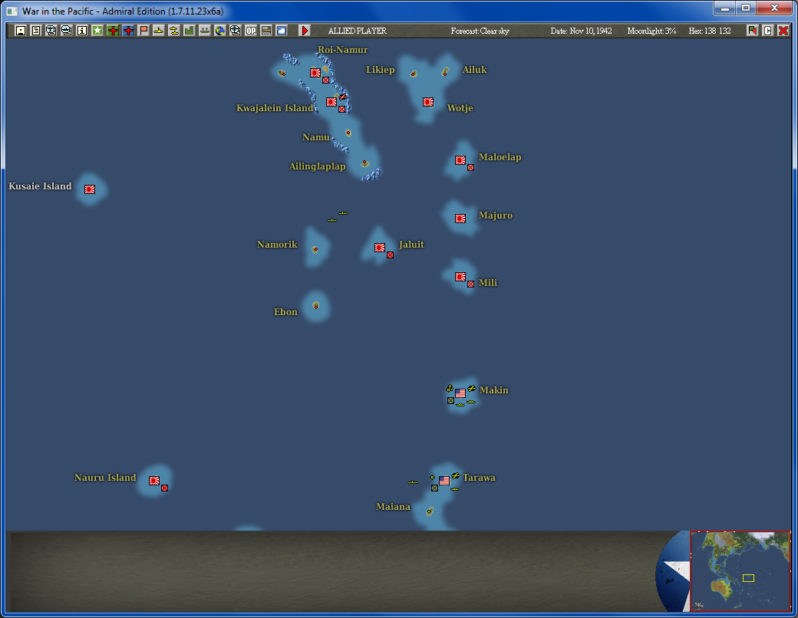798x618 pixels.
Task: Click the yellow aircraft icon at Makin
Action: click(472, 389)
